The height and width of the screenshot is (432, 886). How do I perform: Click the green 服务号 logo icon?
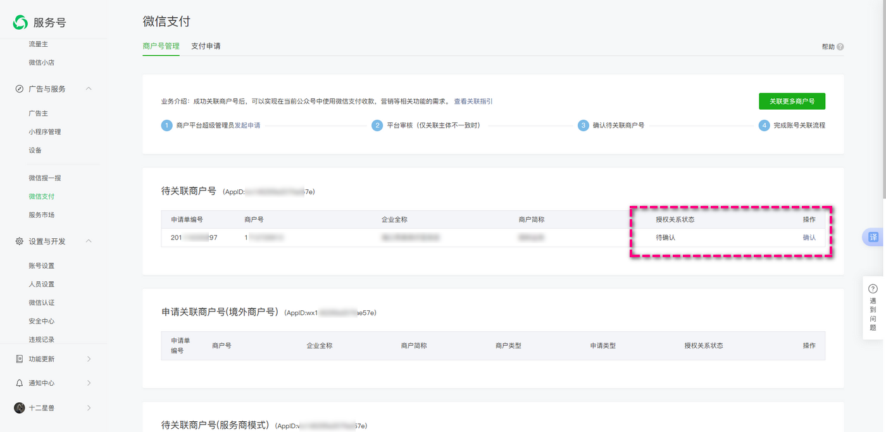[x=20, y=22]
